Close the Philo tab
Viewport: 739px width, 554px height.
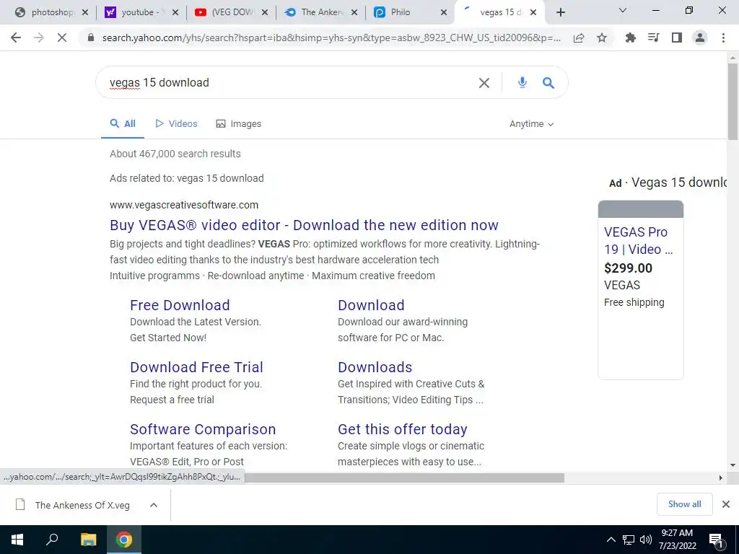pyautogui.click(x=444, y=12)
